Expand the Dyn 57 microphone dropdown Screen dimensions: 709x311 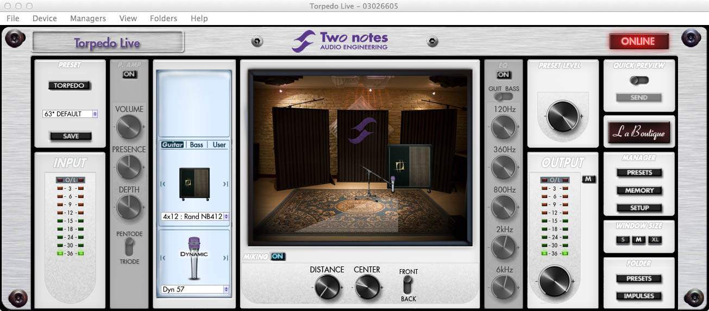point(195,289)
